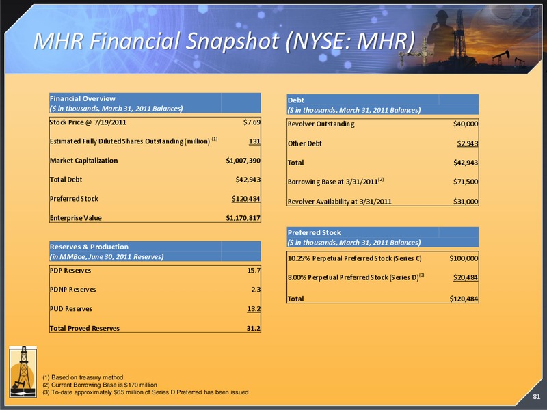The width and height of the screenshot is (547, 410).
Task: Select the $40,000 revolver value
Action: click(466, 124)
